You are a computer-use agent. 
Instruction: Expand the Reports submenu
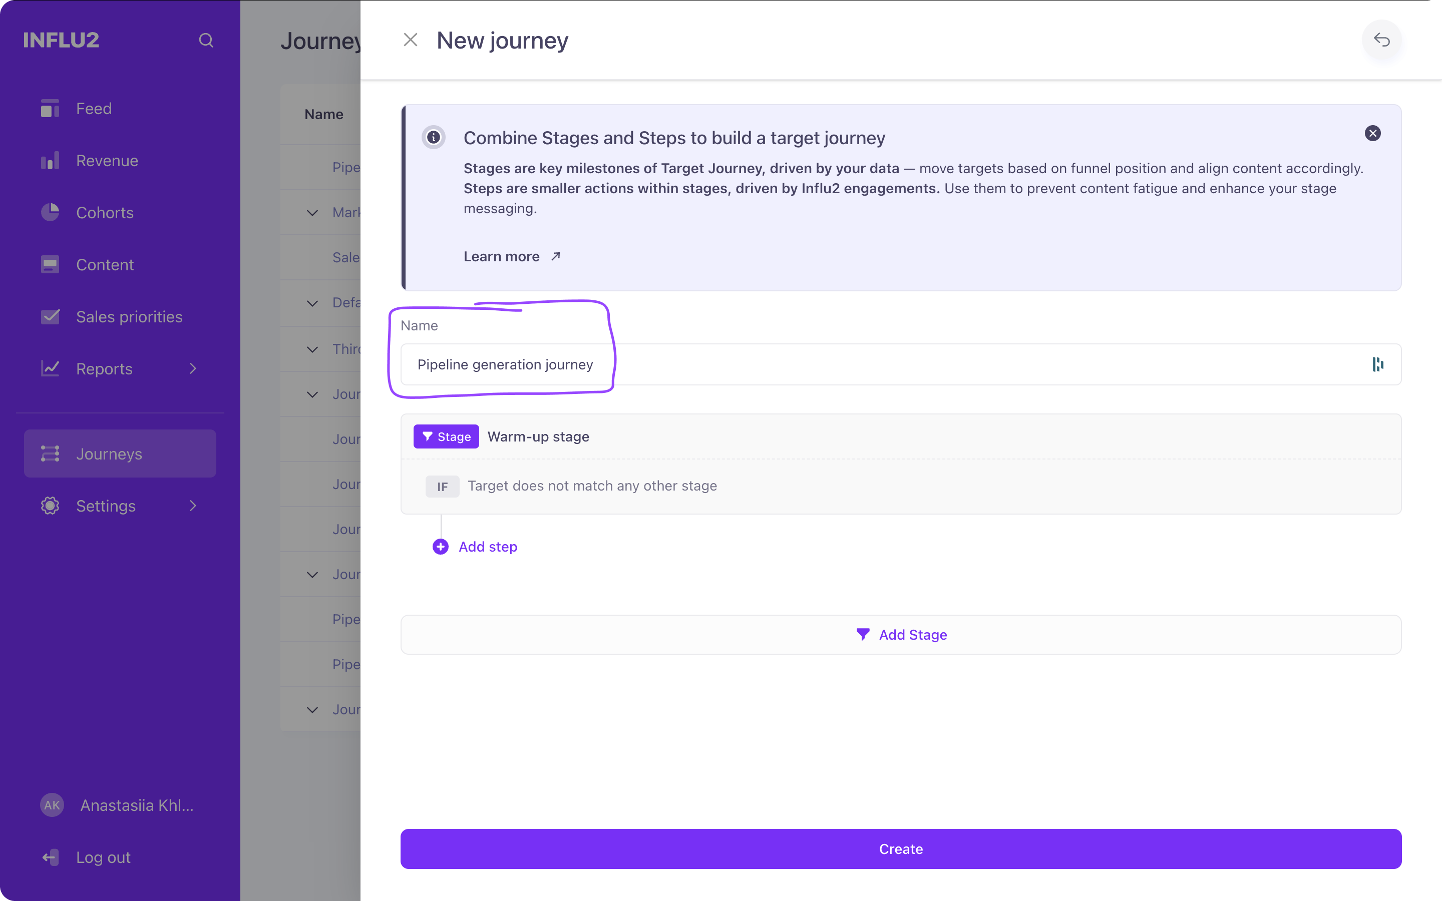pyautogui.click(x=193, y=368)
